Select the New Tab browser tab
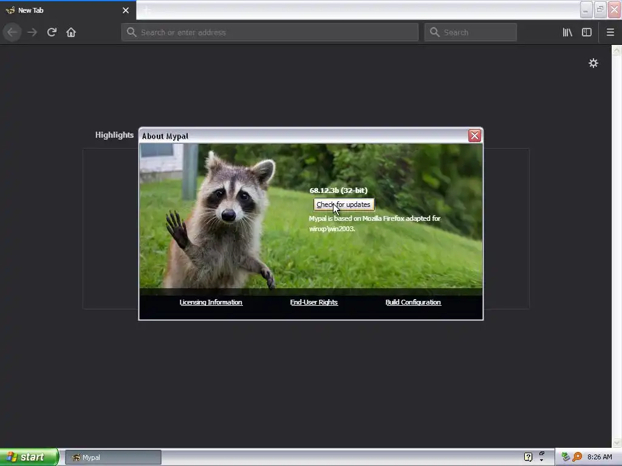The height and width of the screenshot is (466, 622). 68,10
